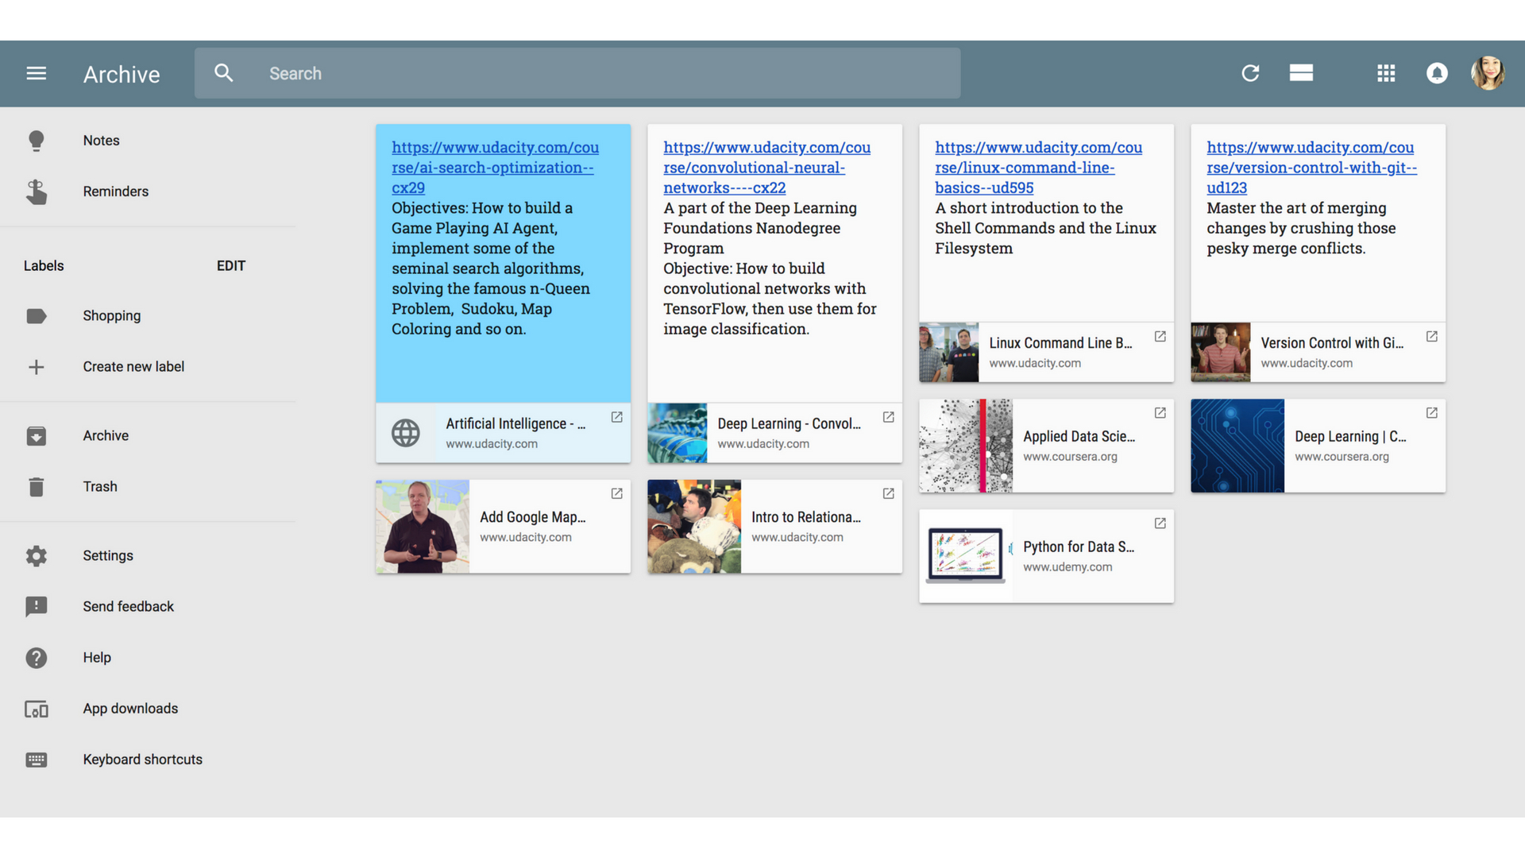This screenshot has height=858, width=1525.
Task: Click the Settings gear icon
Action: click(x=37, y=556)
